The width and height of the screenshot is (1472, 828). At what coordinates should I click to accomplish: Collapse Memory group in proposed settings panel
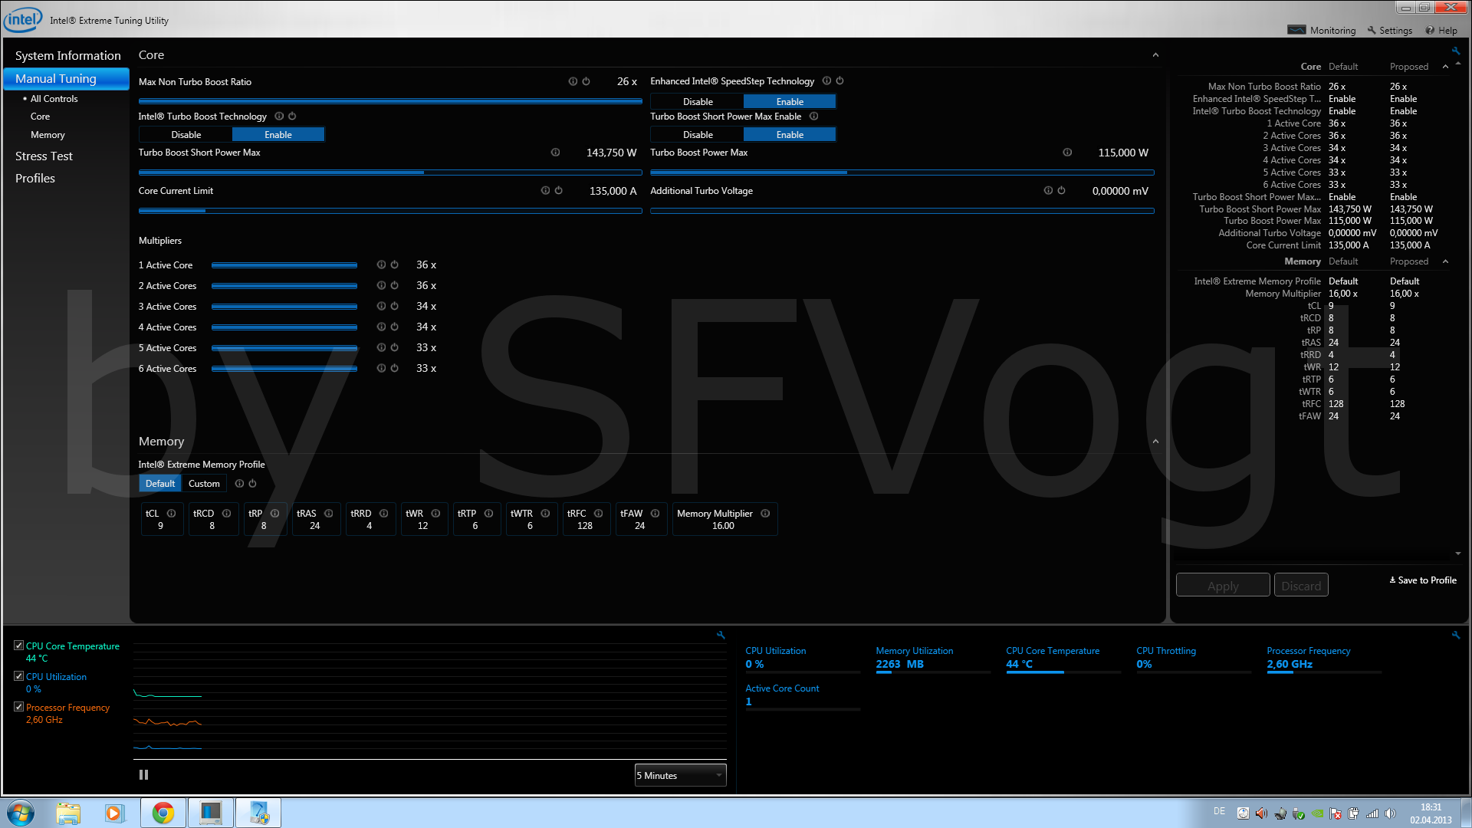click(1445, 261)
